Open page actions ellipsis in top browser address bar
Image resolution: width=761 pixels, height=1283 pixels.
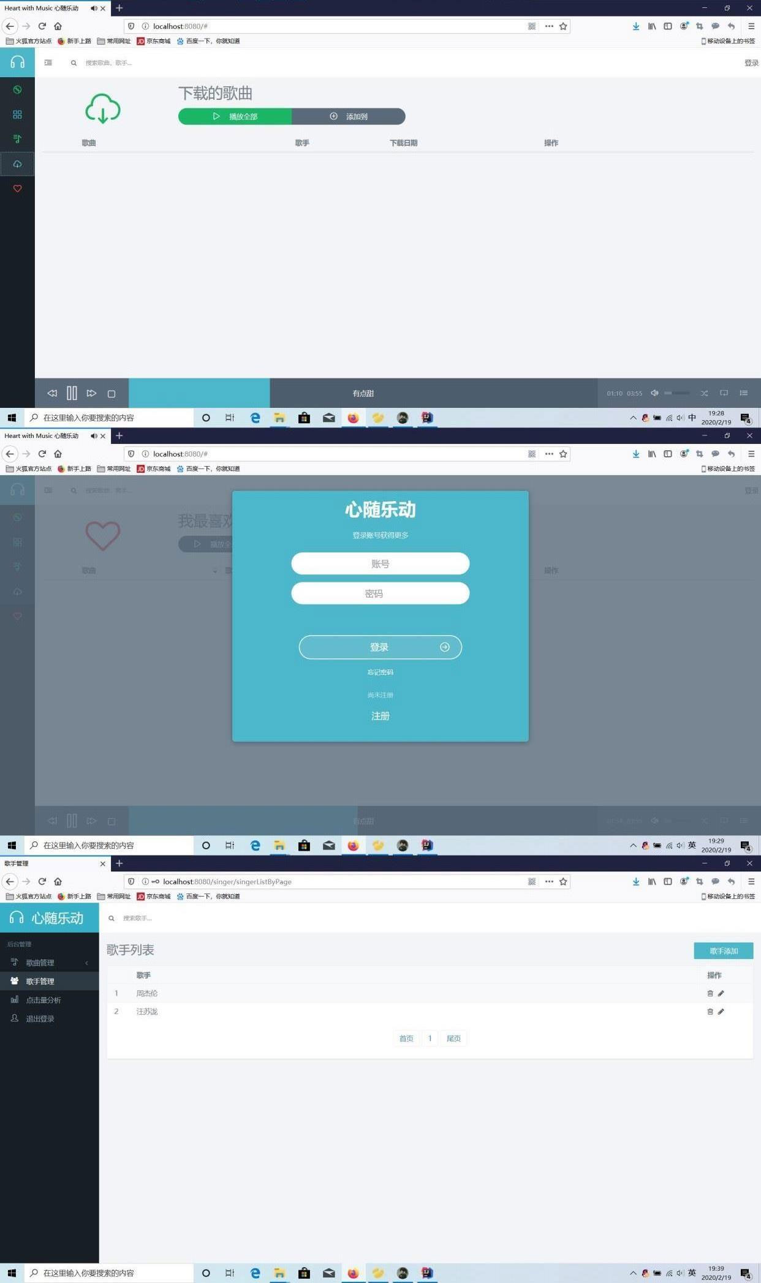coord(549,26)
